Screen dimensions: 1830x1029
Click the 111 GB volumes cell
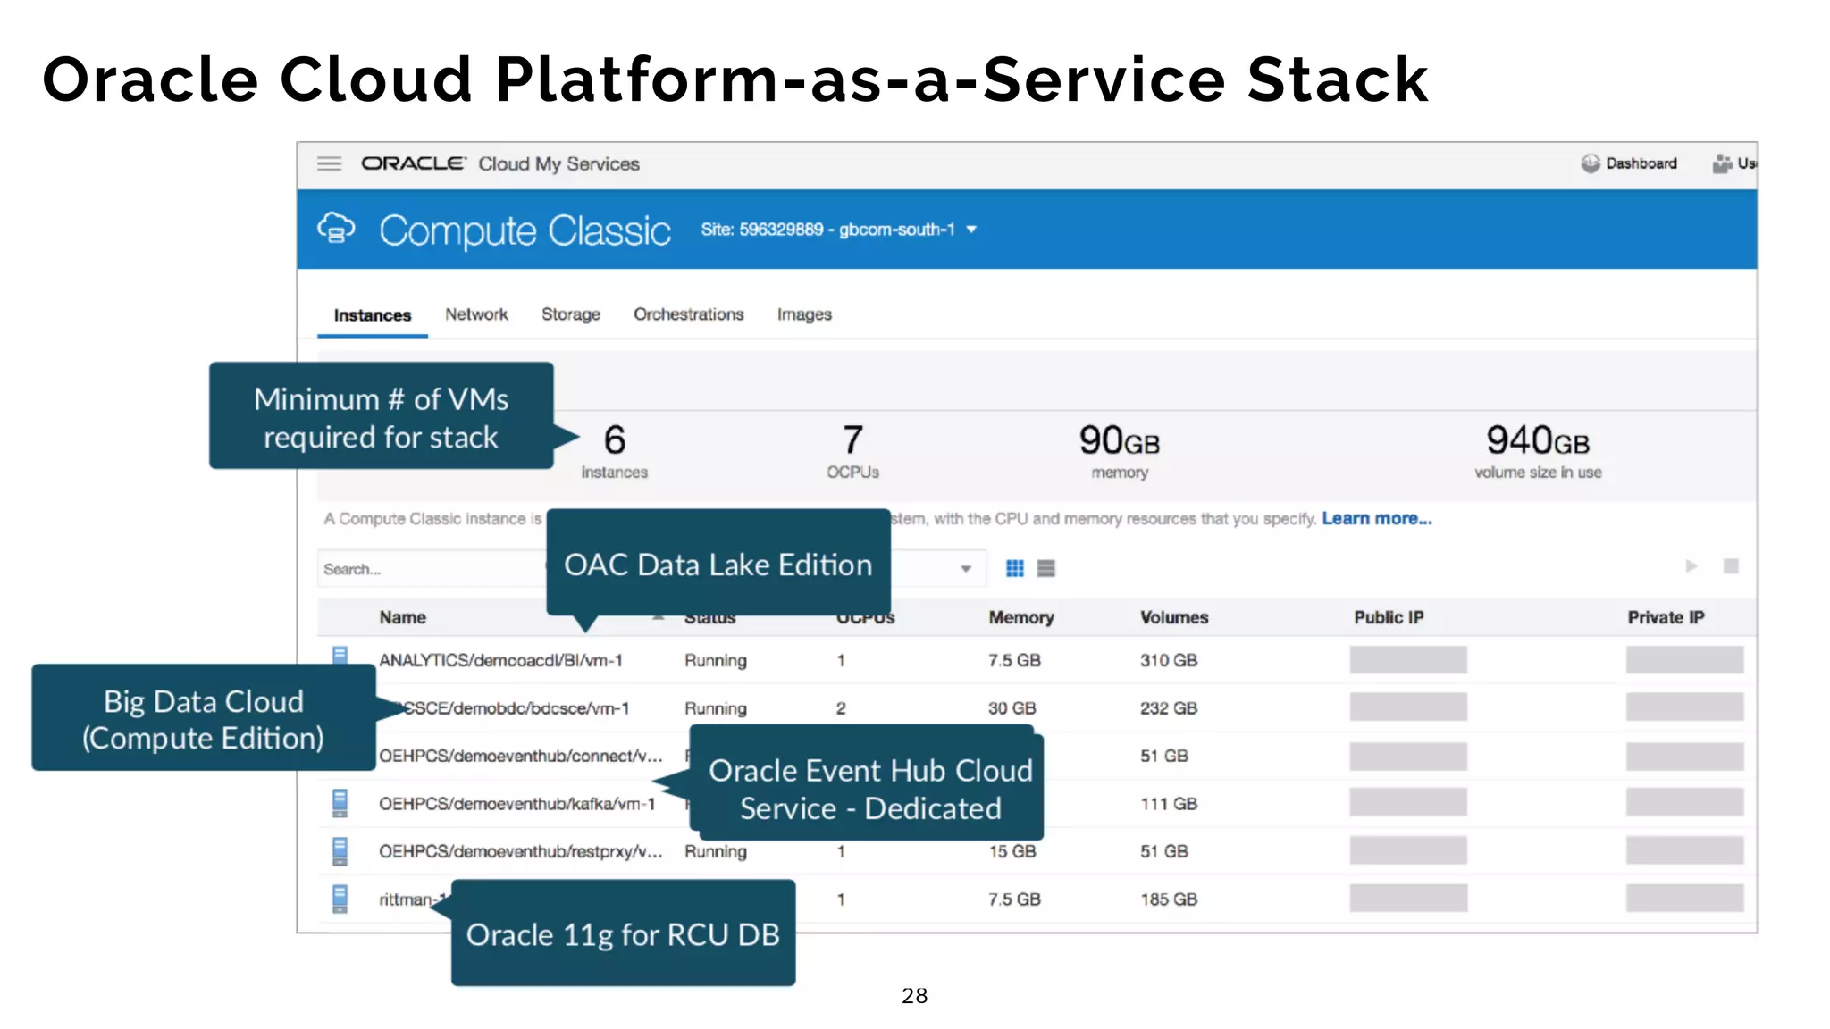pos(1169,804)
